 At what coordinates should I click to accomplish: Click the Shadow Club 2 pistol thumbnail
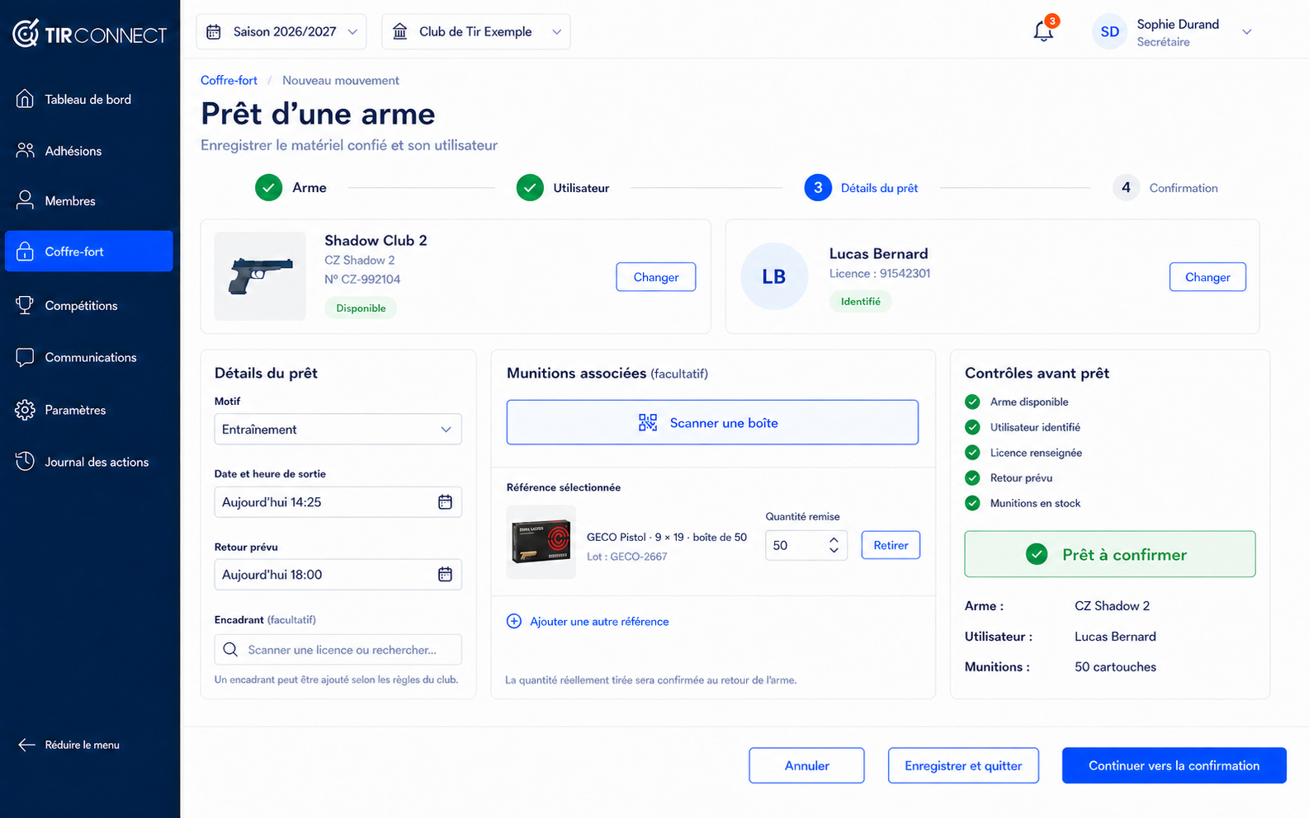click(x=260, y=276)
